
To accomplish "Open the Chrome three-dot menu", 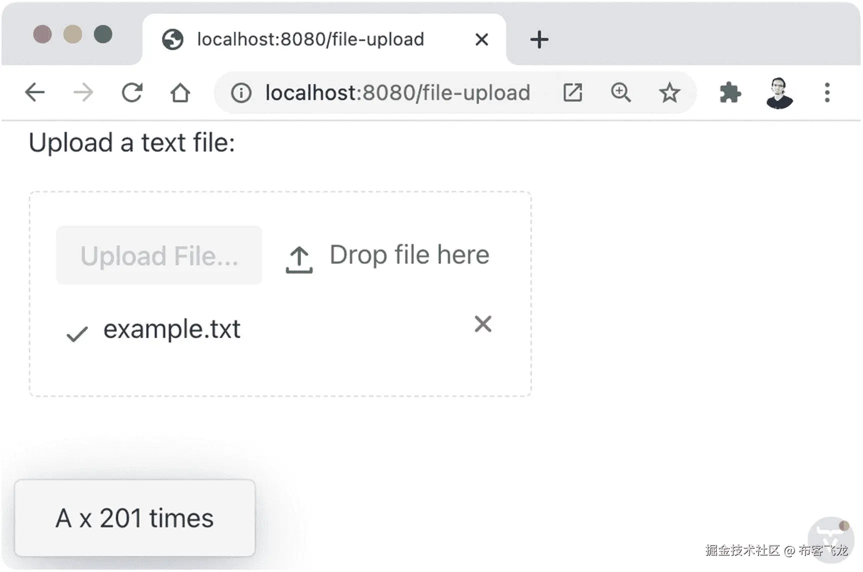I will pyautogui.click(x=827, y=93).
